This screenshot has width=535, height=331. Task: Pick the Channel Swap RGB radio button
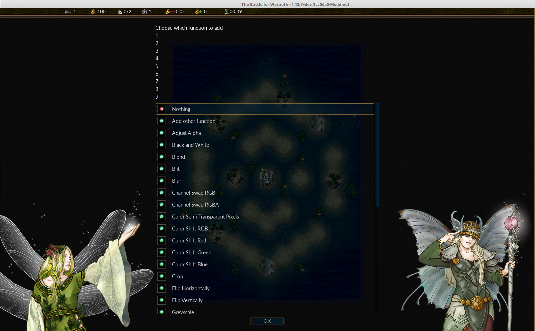click(162, 193)
